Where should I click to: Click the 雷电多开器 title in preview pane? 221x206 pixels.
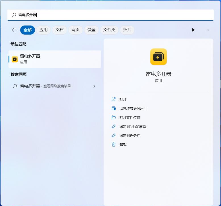pos(159,74)
